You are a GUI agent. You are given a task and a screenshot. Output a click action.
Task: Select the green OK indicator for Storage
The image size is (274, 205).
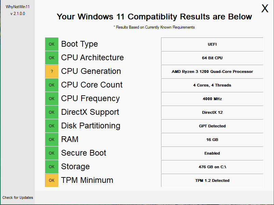coord(52,167)
